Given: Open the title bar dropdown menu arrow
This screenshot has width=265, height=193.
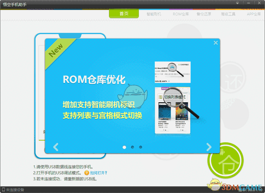Looking at the screenshot, I should (x=238, y=3).
